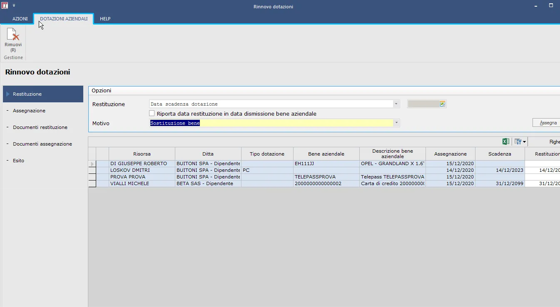The width and height of the screenshot is (560, 307).
Task: Switch to the AZIONI ribbon tab
Action: [x=20, y=19]
